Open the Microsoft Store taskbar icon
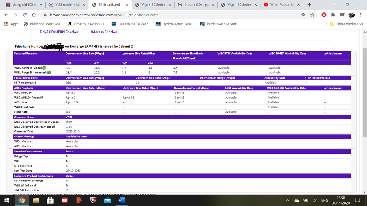Screen dimensions: 367x206 [x=50, y=201]
